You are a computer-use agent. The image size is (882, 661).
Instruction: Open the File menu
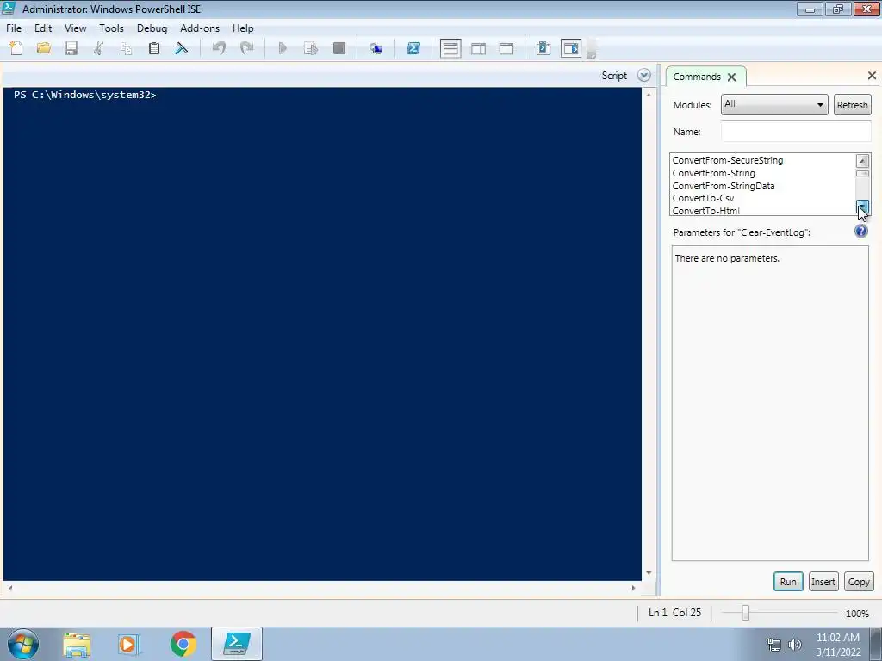coord(14,28)
